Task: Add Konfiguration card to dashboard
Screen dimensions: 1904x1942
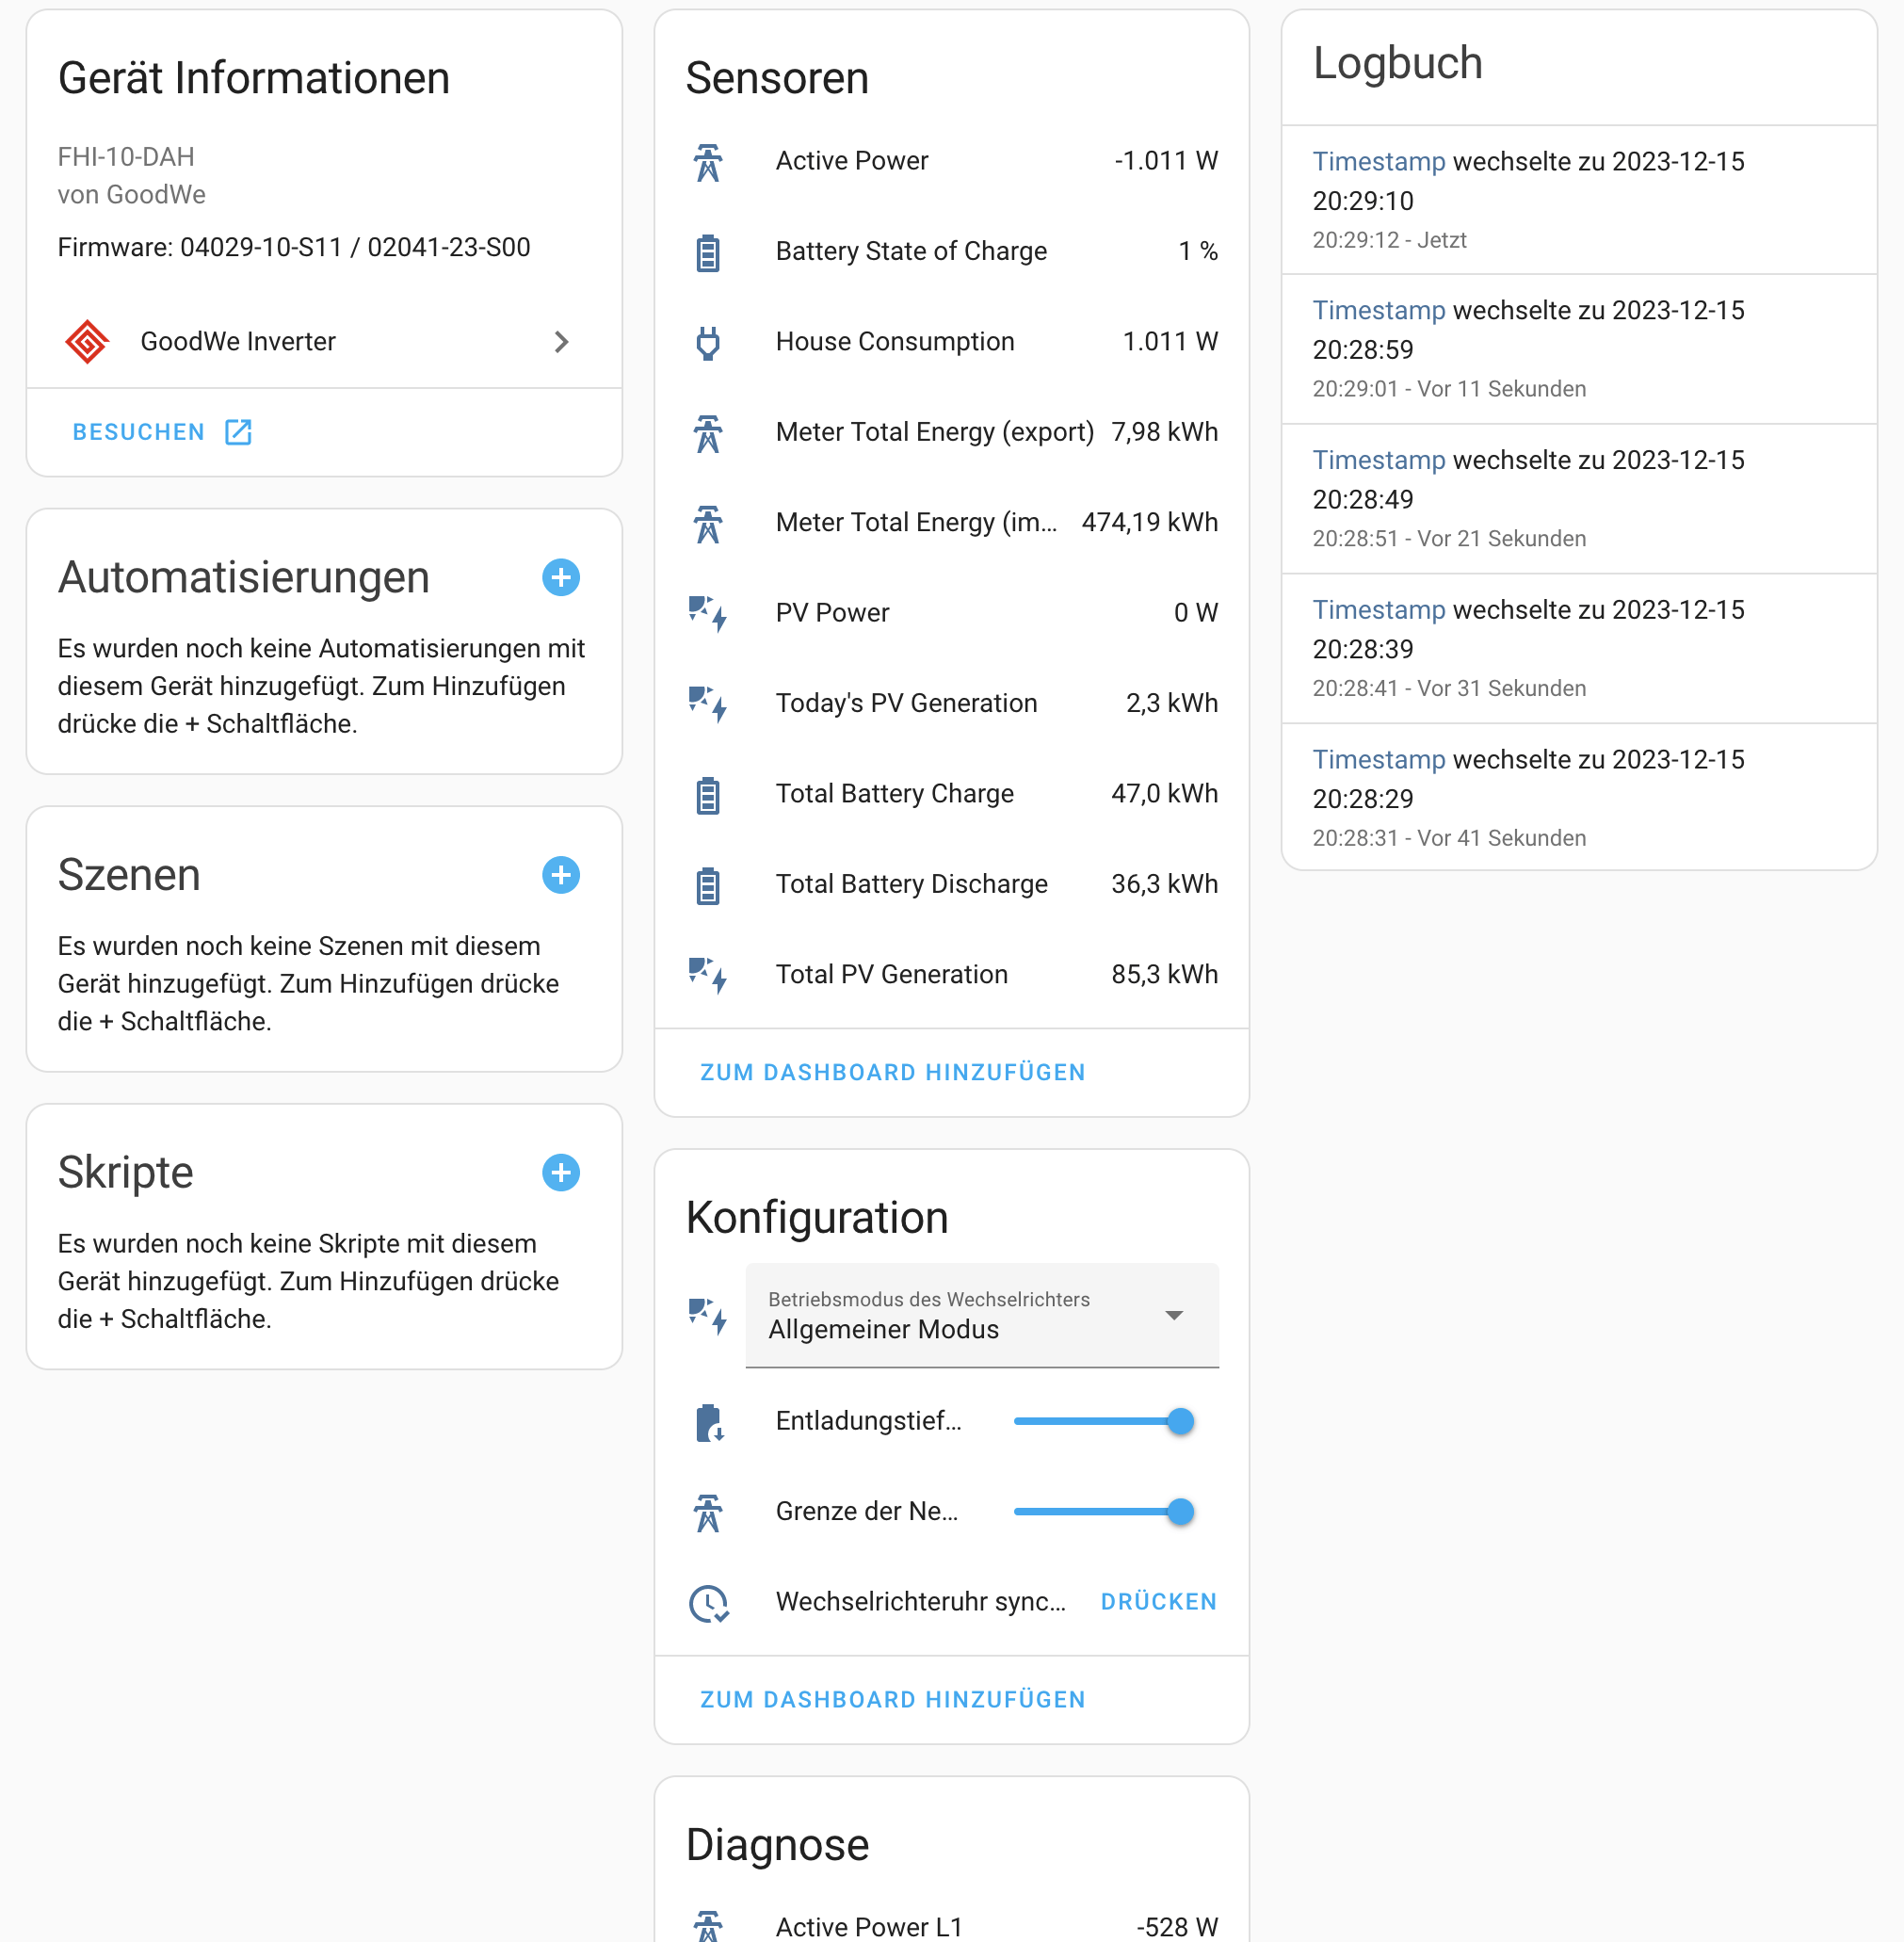Action: click(x=892, y=1699)
